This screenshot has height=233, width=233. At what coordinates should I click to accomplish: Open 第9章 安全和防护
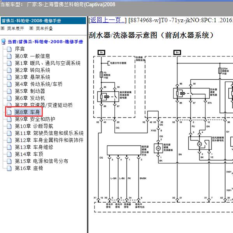(35, 119)
